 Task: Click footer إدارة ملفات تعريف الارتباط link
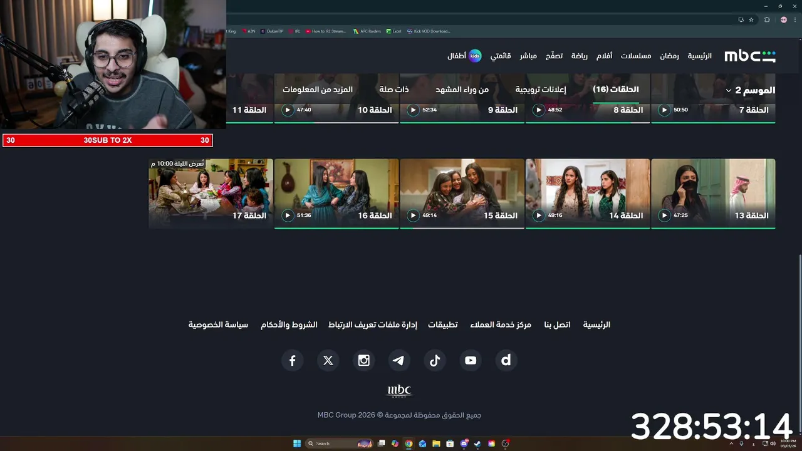(x=373, y=324)
